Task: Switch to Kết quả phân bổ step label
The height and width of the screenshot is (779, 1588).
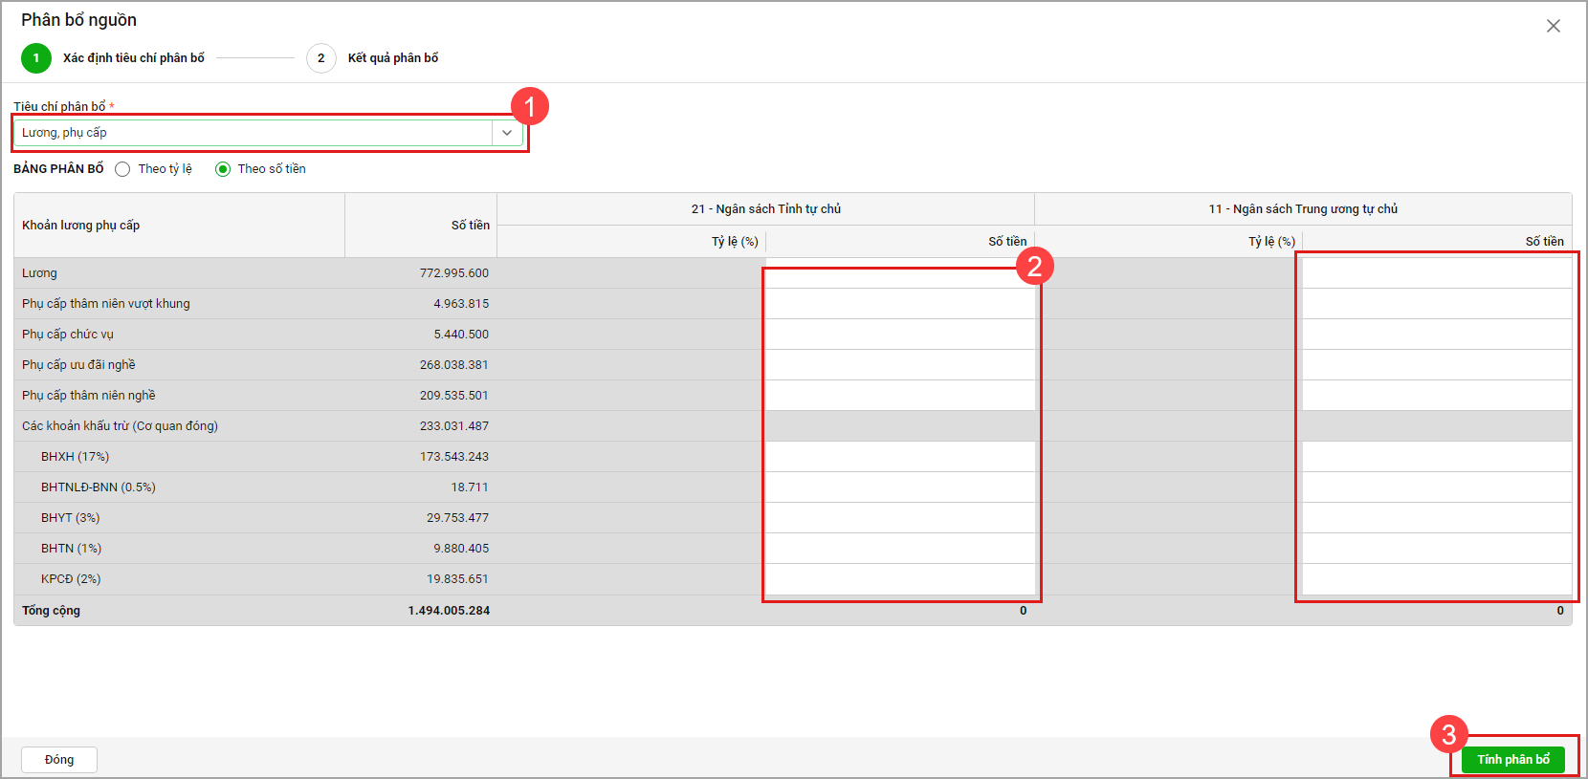Action: pyautogui.click(x=392, y=58)
